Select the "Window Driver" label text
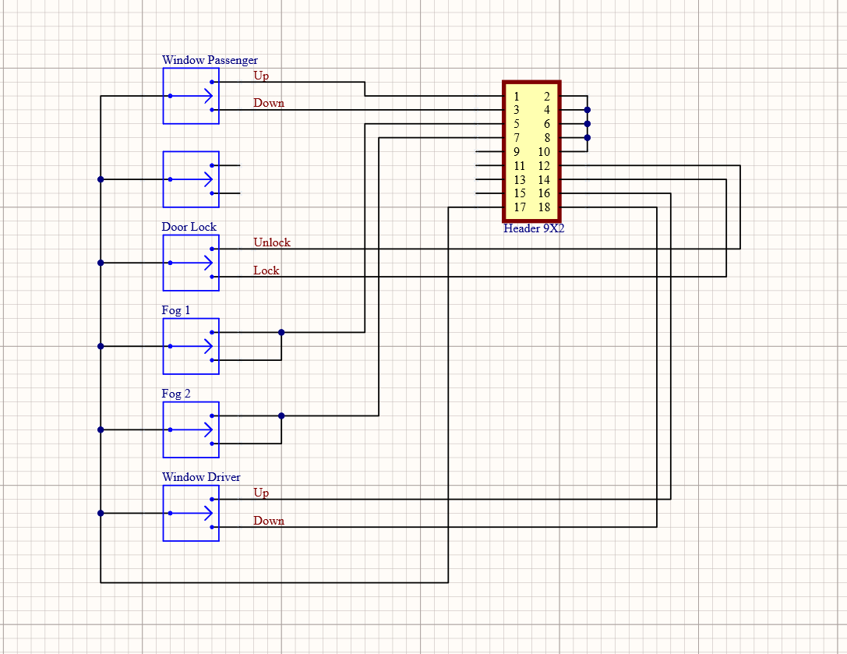Screen dimensions: 847x654 coord(201,477)
